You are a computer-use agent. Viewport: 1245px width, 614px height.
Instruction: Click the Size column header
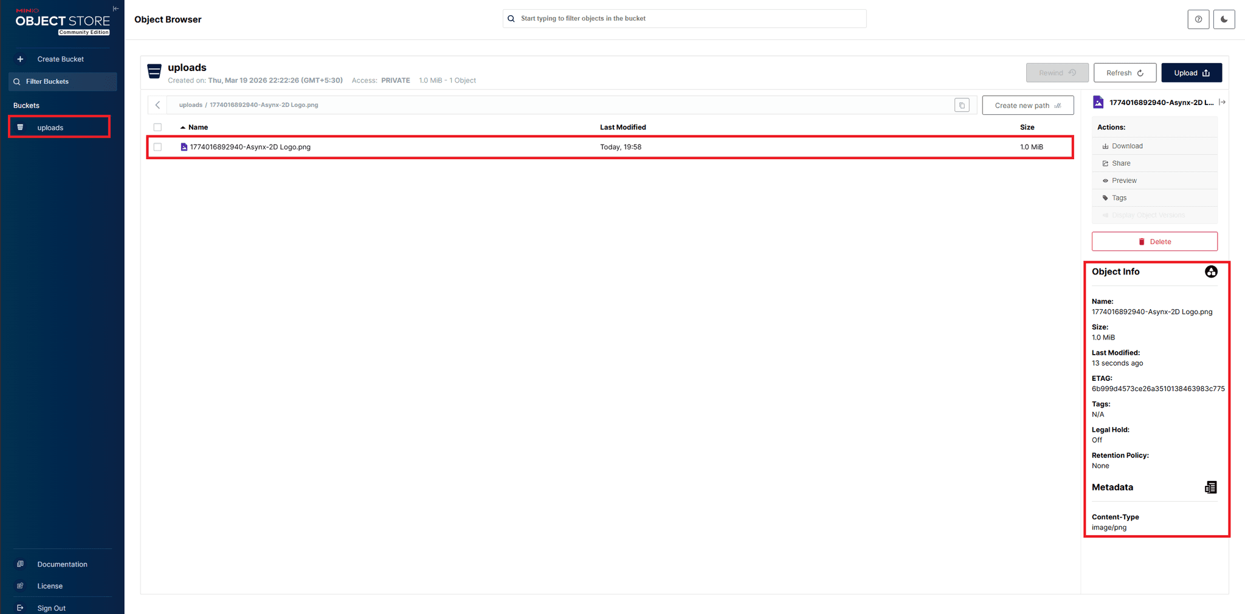1027,127
